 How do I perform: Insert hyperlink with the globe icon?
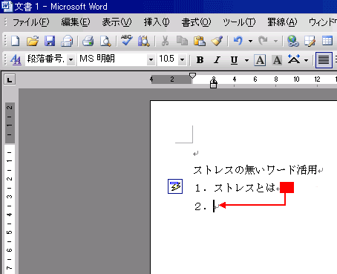(x=293, y=41)
